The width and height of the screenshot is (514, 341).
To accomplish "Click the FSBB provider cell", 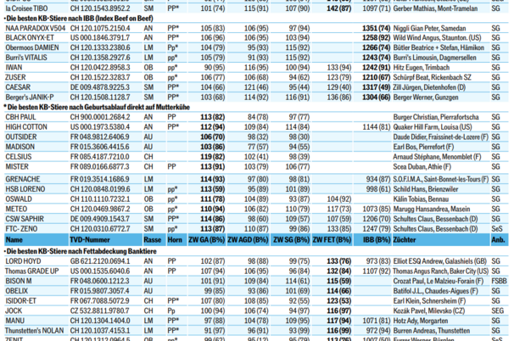I will pos(500,281).
